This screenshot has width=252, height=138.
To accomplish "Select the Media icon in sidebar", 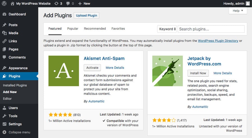I will 4,33.
